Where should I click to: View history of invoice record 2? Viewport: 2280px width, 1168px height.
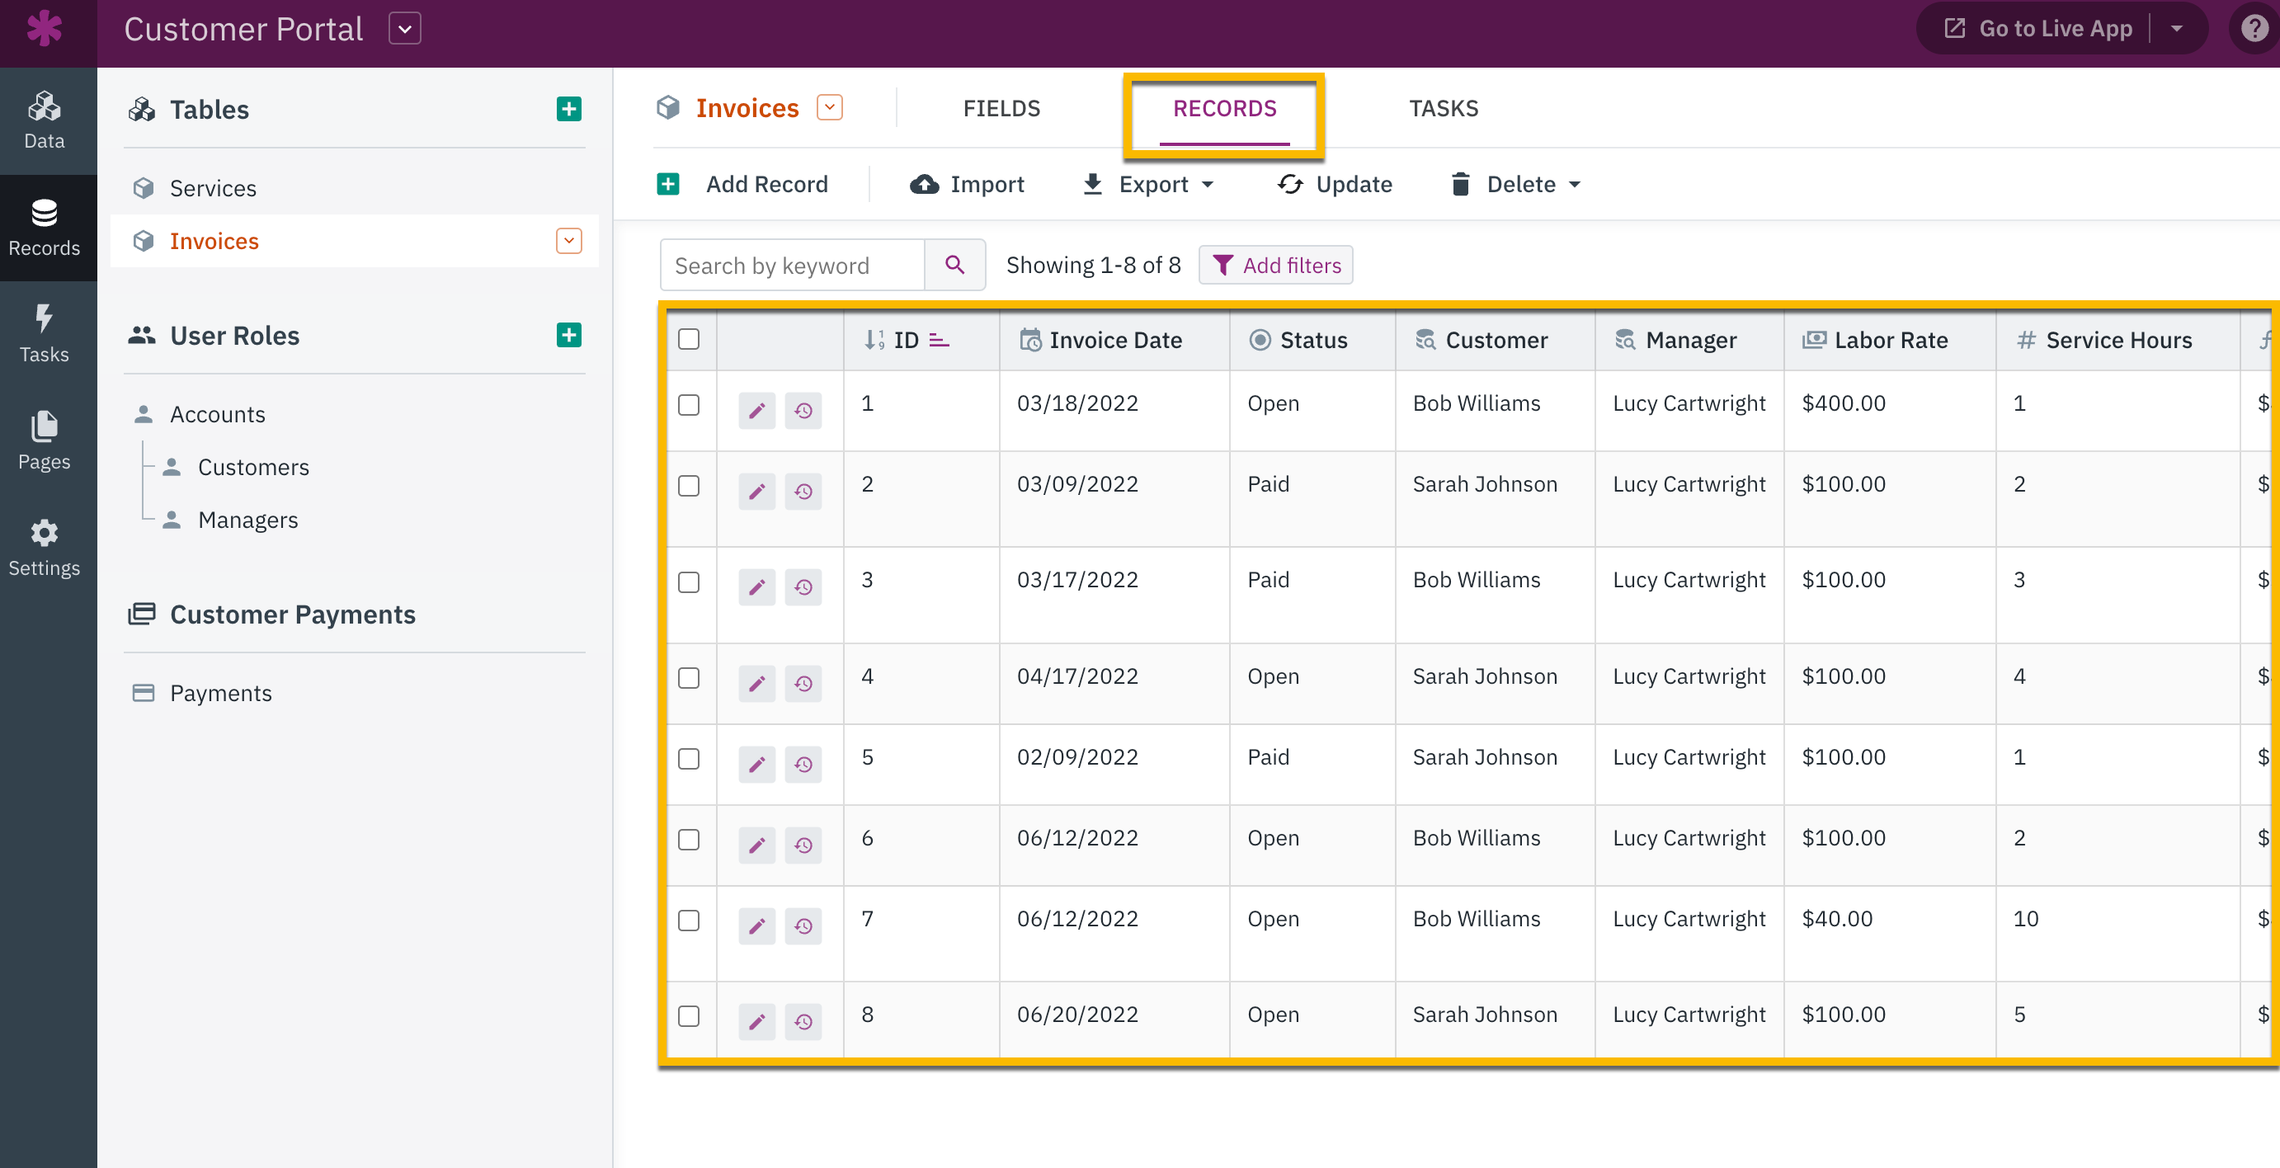tap(803, 491)
